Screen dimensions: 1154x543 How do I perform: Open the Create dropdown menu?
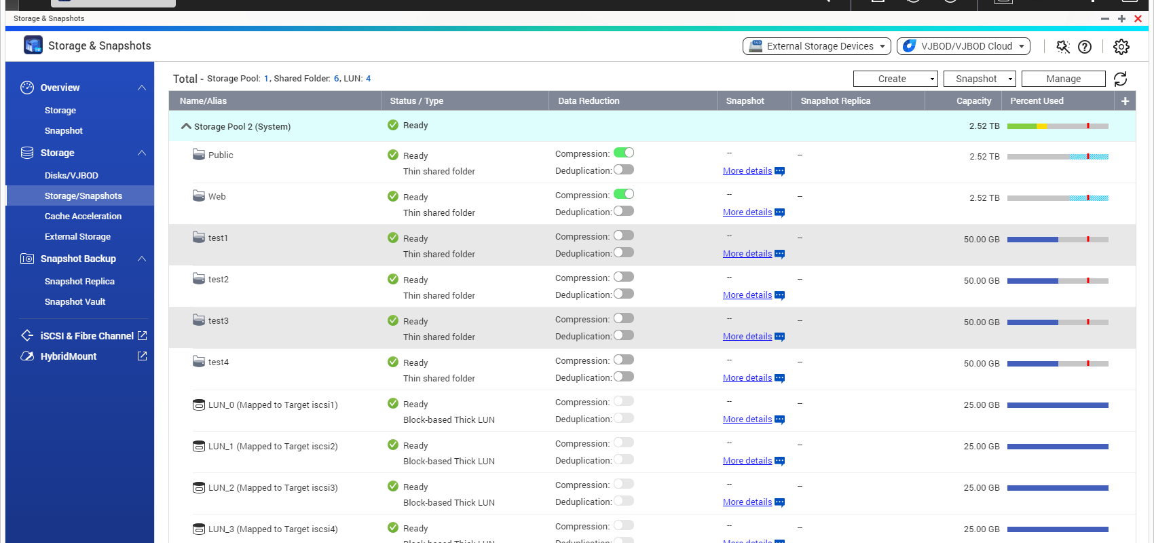click(x=895, y=79)
